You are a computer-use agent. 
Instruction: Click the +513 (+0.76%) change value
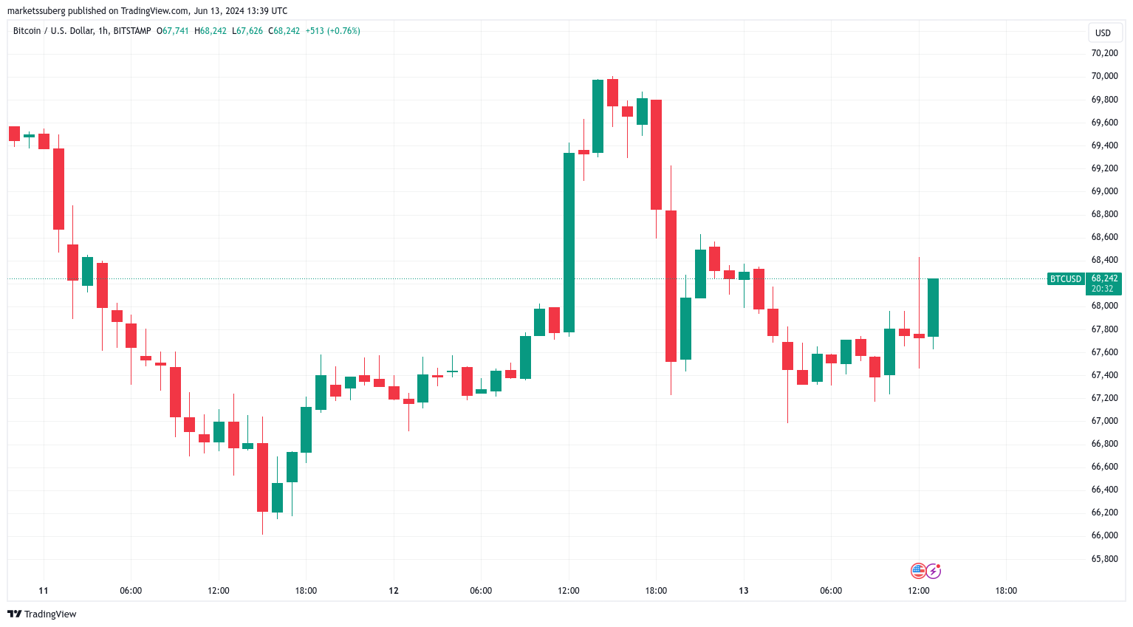(332, 31)
